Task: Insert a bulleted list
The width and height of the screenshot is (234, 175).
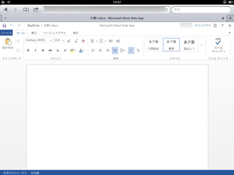Action: [x=92, y=41]
